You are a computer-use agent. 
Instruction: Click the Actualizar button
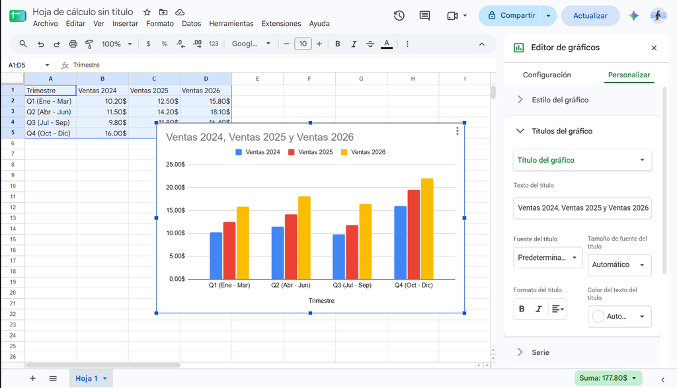coord(590,16)
